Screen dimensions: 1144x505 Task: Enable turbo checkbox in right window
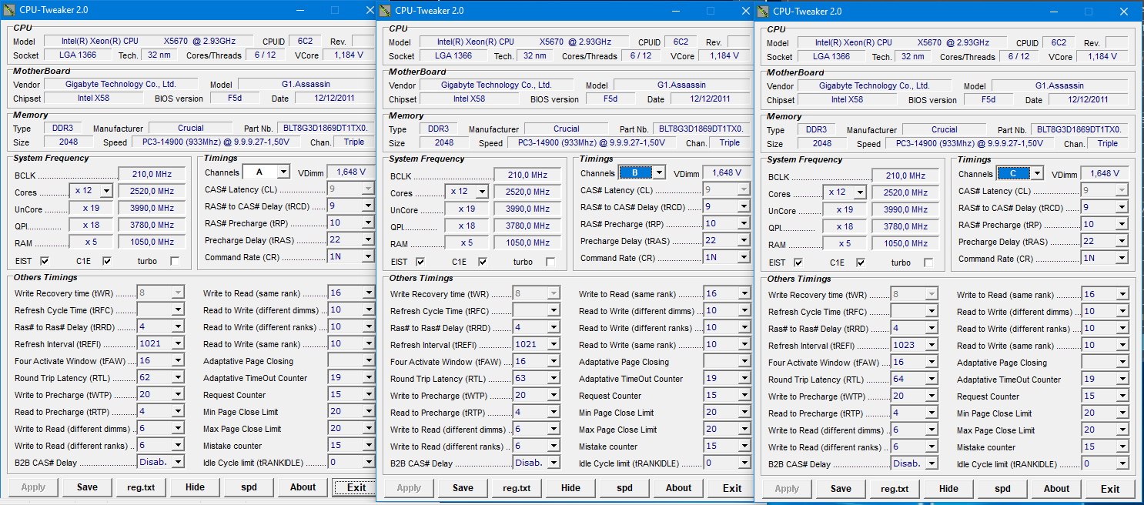point(928,263)
